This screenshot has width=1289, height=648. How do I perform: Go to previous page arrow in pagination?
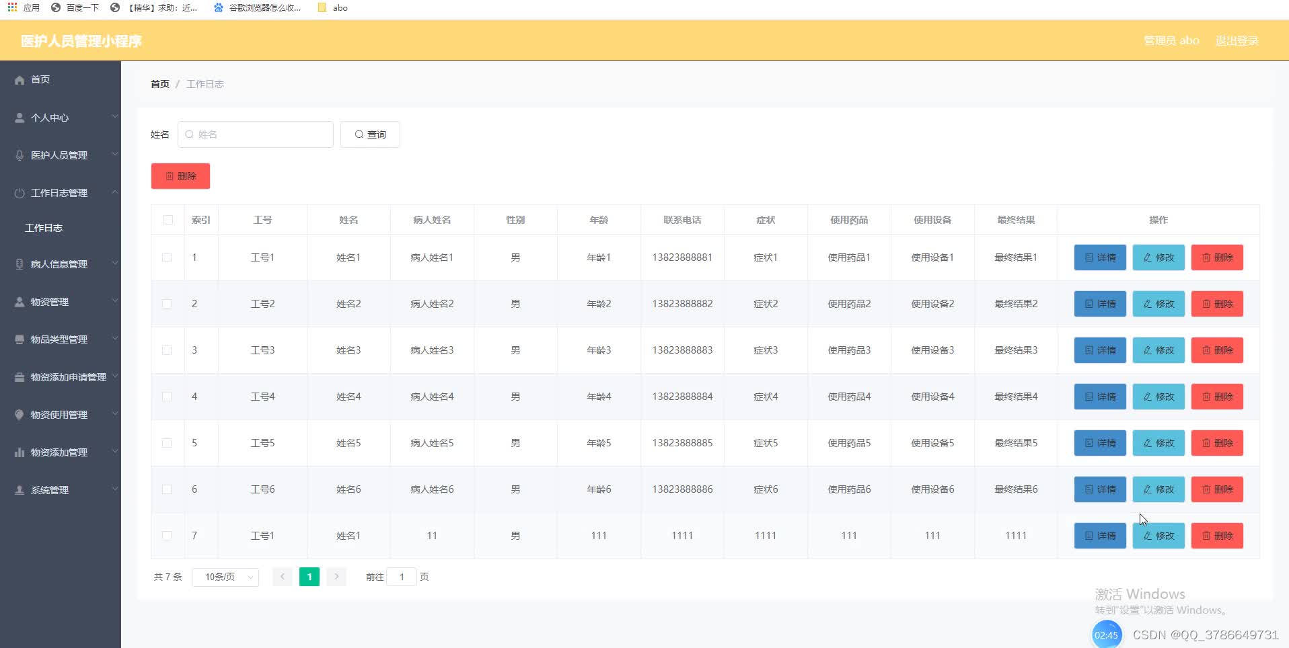click(283, 577)
